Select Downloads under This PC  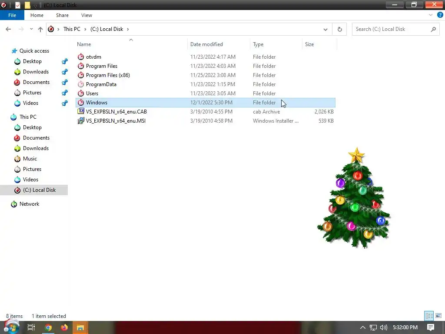click(36, 148)
